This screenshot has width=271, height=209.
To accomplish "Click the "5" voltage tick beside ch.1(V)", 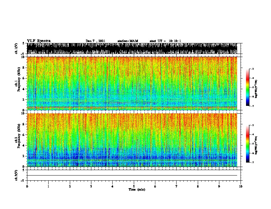I will pyautogui.click(x=23, y=43).
